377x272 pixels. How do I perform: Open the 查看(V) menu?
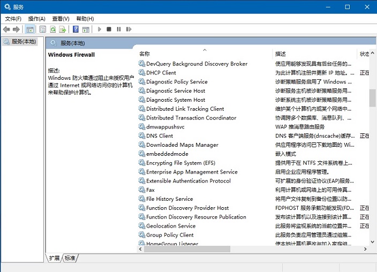point(61,19)
